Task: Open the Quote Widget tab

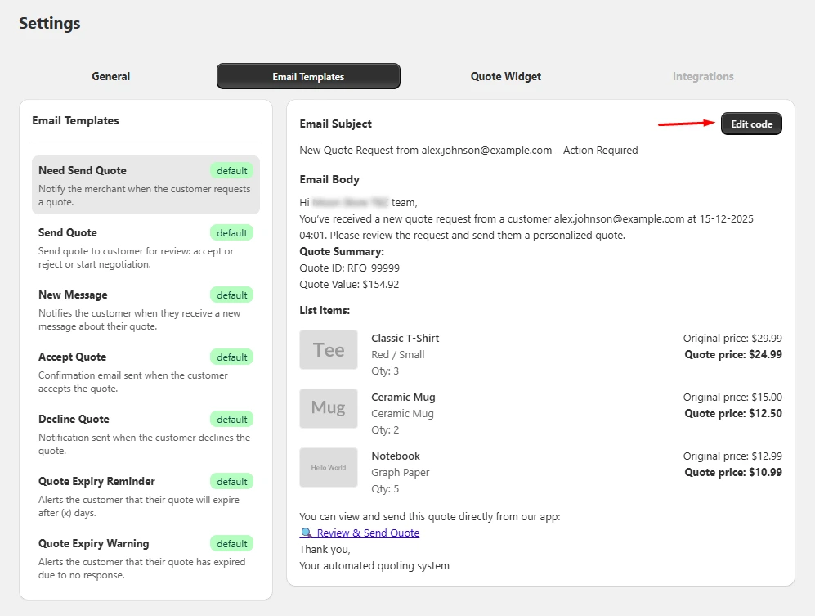Action: pos(505,76)
